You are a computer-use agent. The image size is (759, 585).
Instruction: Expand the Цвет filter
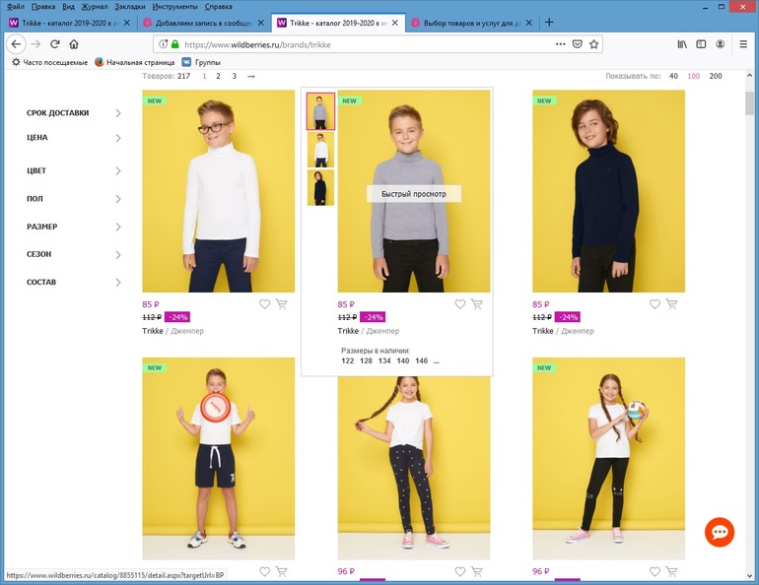74,171
